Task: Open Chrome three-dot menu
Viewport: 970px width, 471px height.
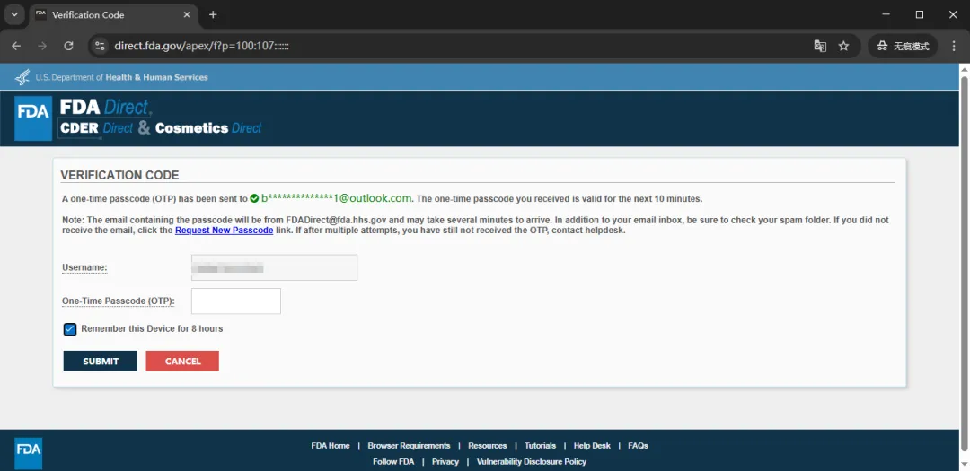Action: [x=953, y=46]
